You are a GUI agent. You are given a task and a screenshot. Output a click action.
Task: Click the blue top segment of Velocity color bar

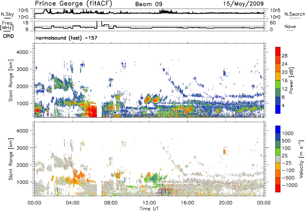click(x=278, y=129)
